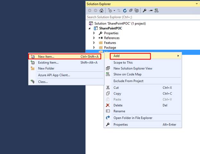Choose New Item... from submenu

65,56
